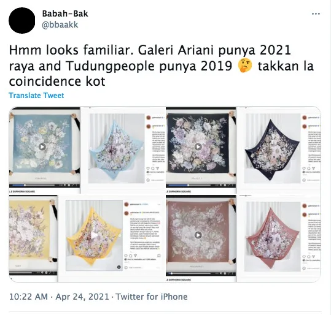The width and height of the screenshot is (331, 315).
Task: Play the blue floral scarf video
Action: (42, 146)
